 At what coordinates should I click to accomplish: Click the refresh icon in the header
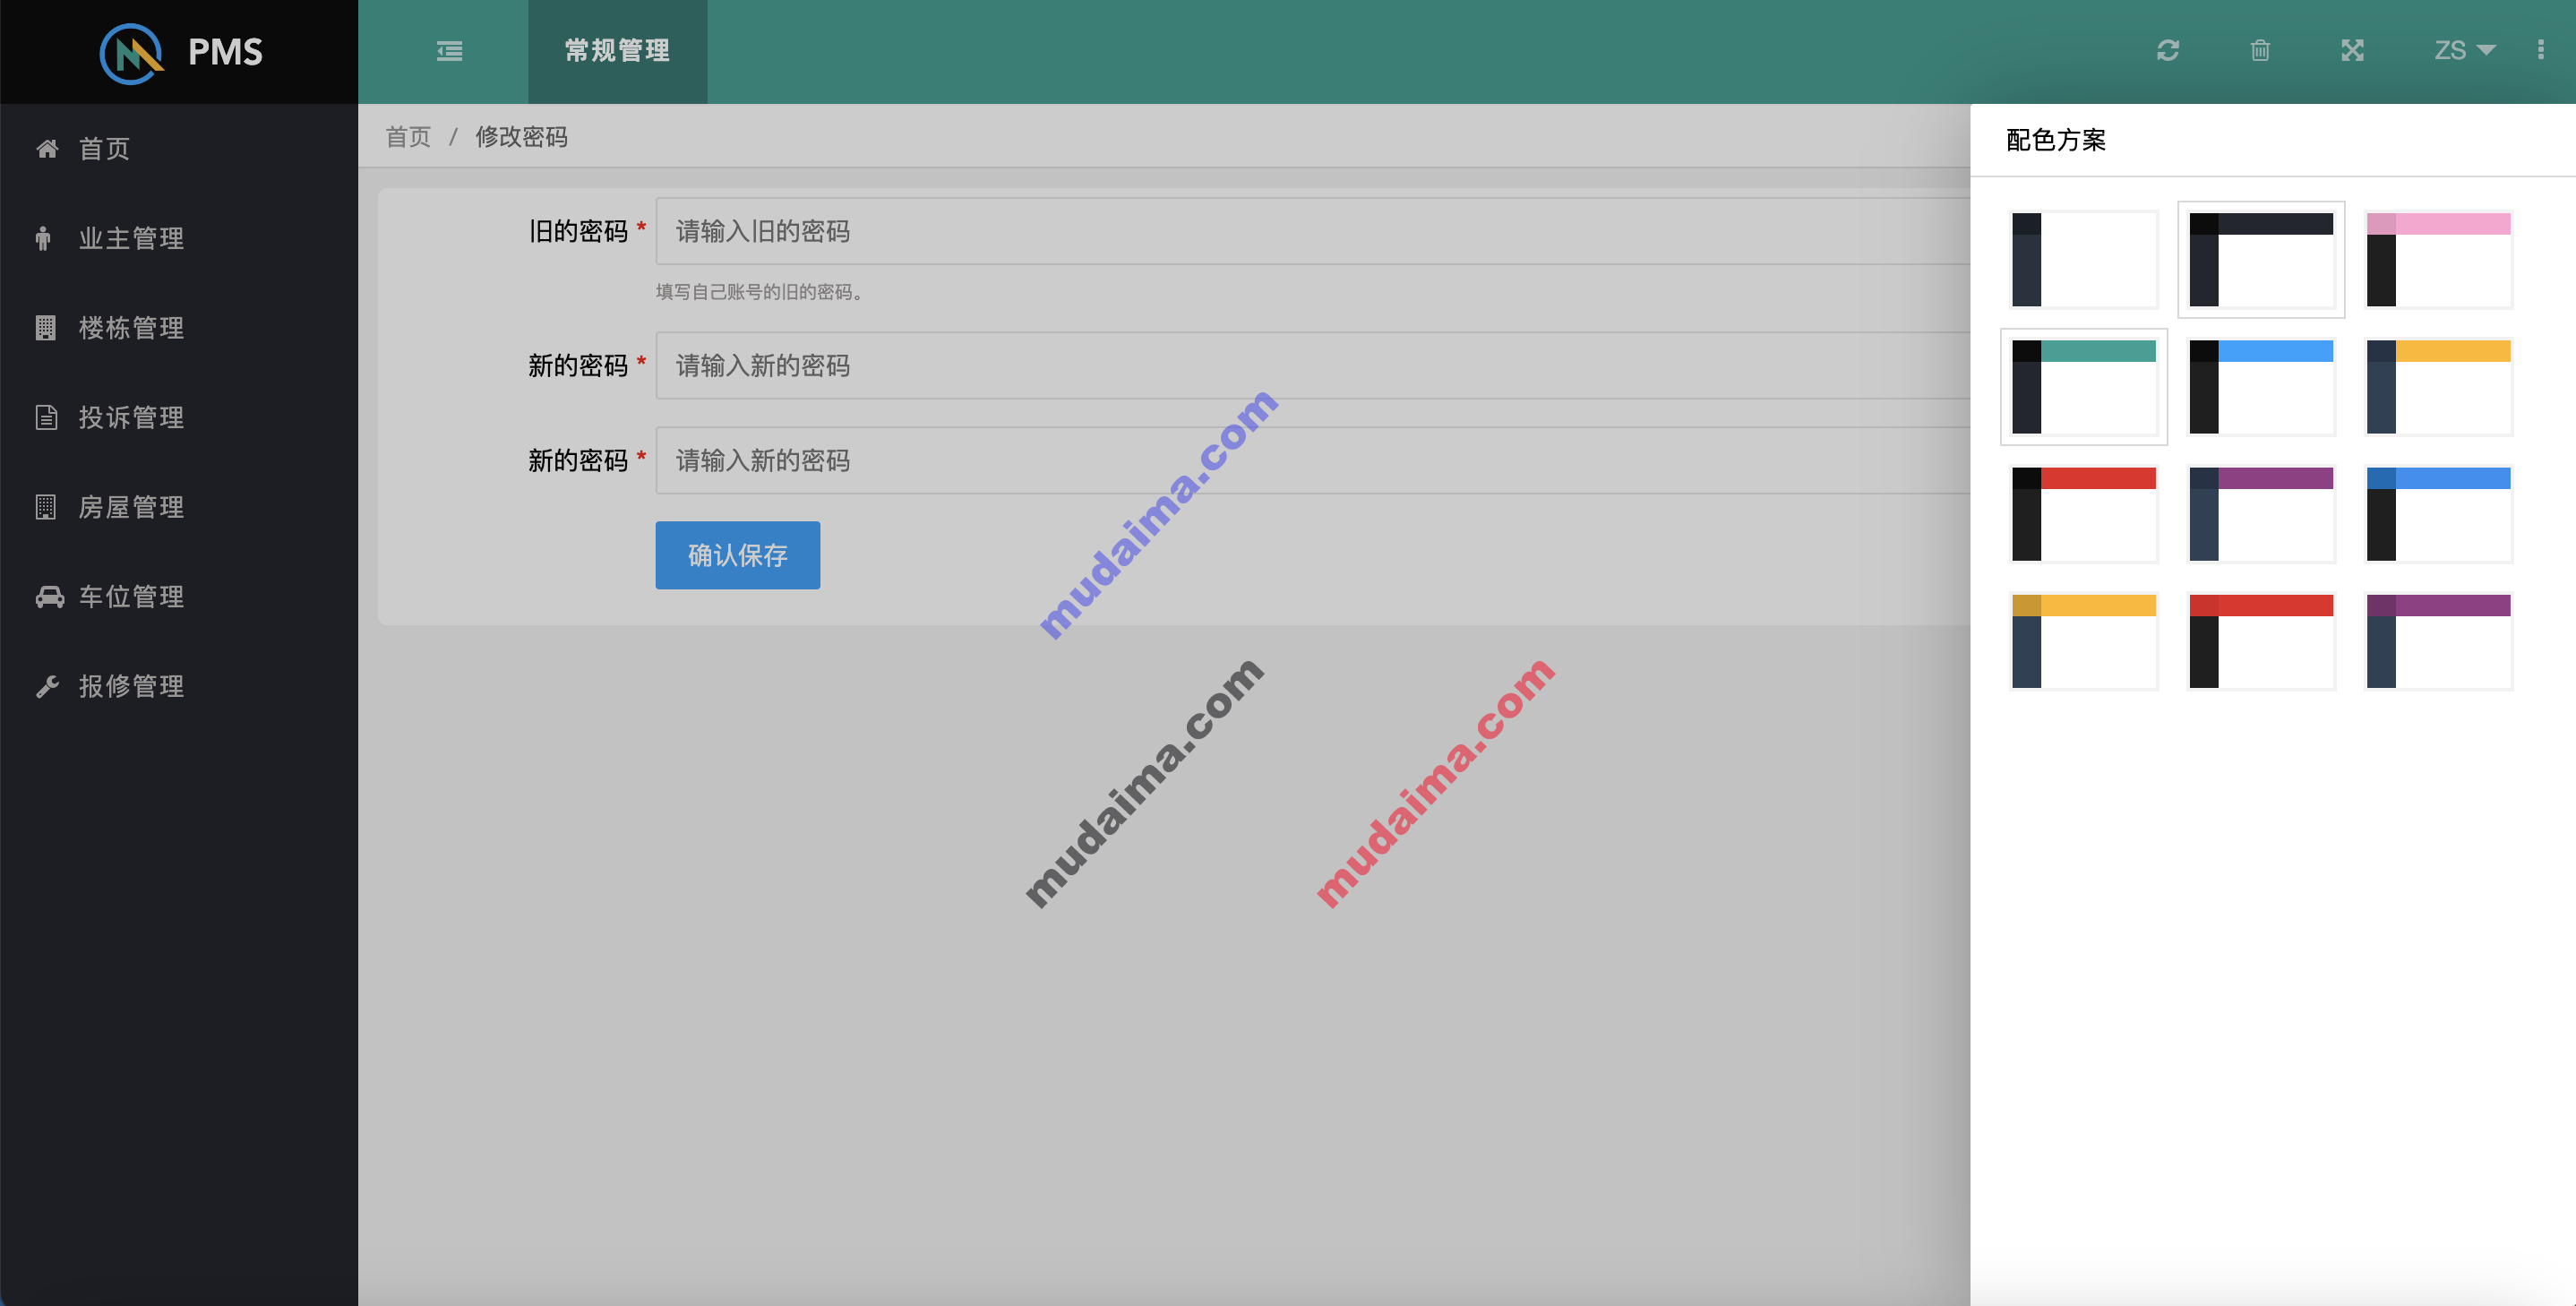[2167, 50]
